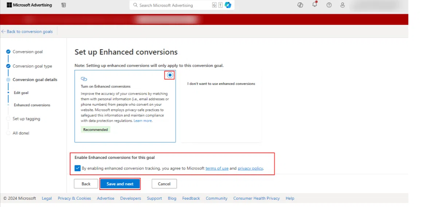Image resolution: width=430 pixels, height=207 pixels.
Task: Open the notifications bell
Action: click(314, 4)
